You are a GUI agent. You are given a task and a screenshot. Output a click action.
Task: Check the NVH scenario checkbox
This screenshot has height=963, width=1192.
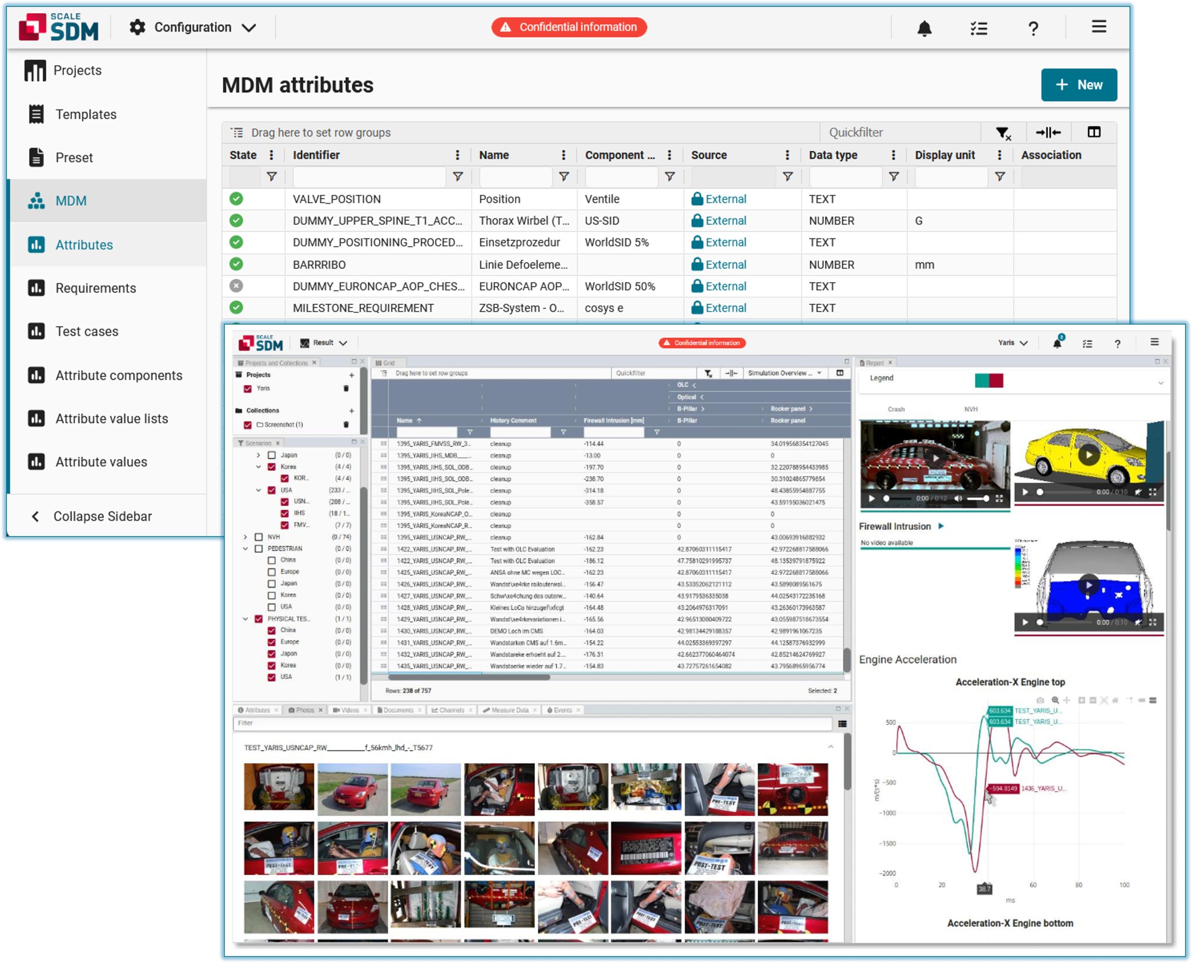259,537
